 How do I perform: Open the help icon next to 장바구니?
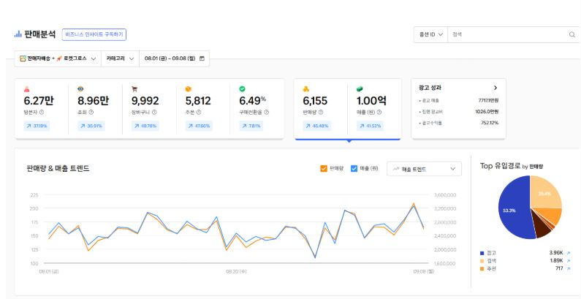(x=154, y=113)
